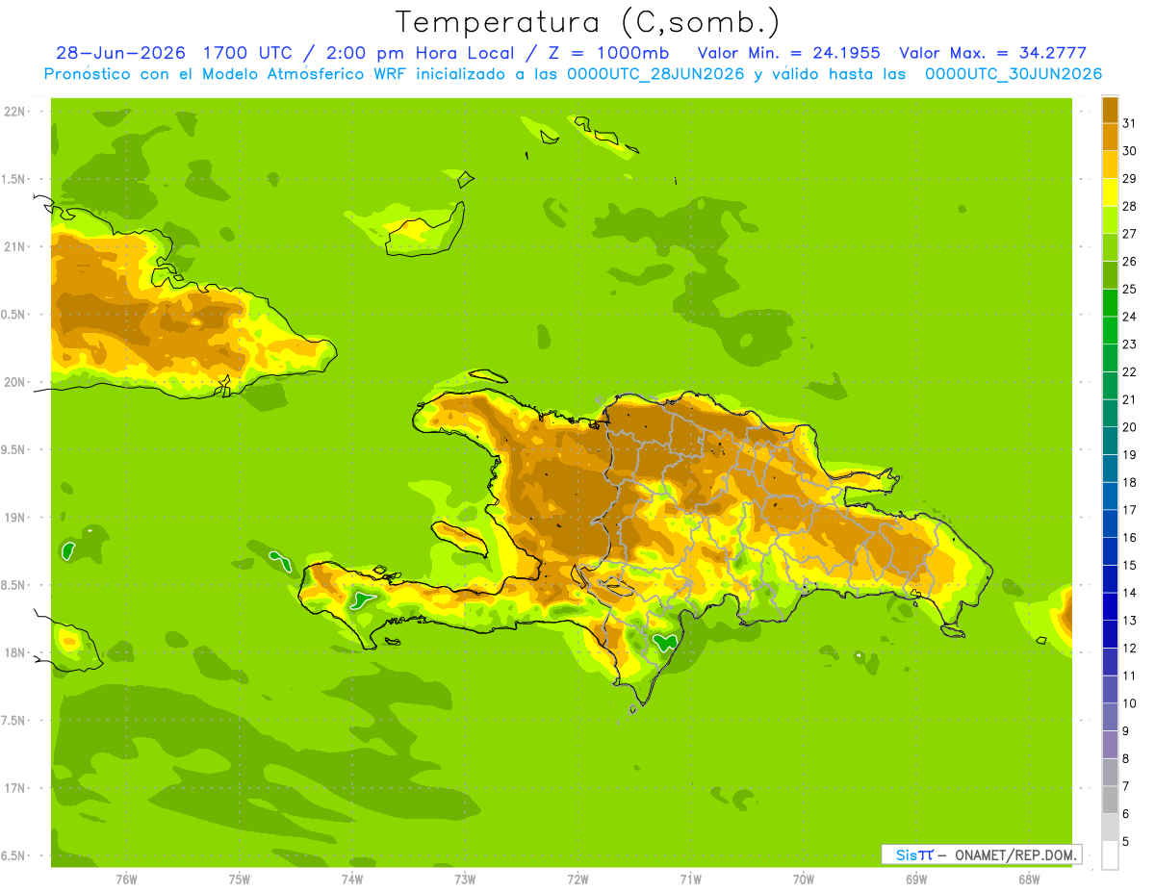This screenshot has width=1155, height=892.
Task: Click the legend label '22'
Action: [x=1130, y=371]
